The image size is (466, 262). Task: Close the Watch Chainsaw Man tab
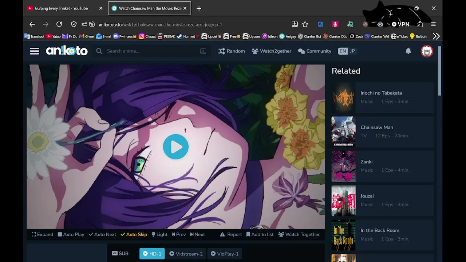click(x=185, y=8)
